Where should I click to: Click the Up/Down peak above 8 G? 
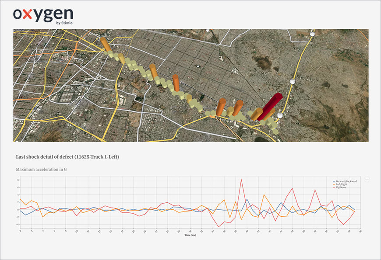pyautogui.click(x=241, y=179)
